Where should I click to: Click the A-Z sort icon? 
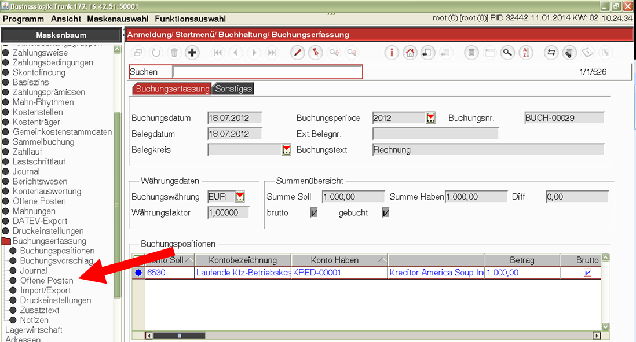click(525, 53)
